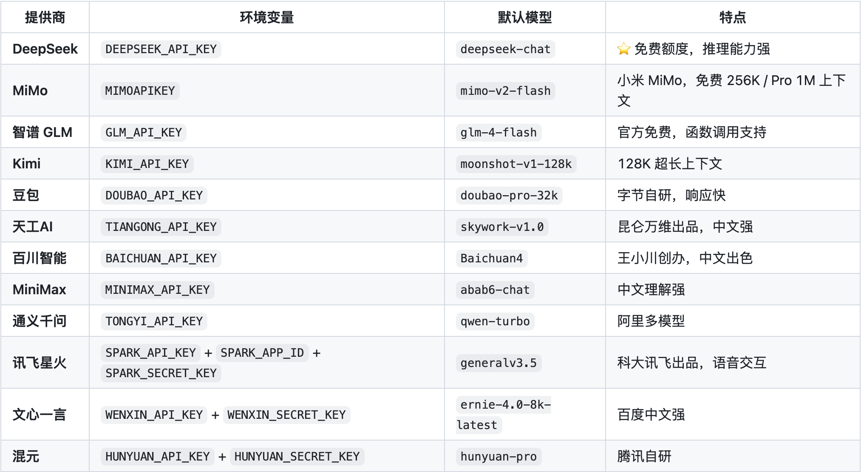The image size is (861, 472).
Task: Click the 提供商 column header
Action: click(45, 17)
